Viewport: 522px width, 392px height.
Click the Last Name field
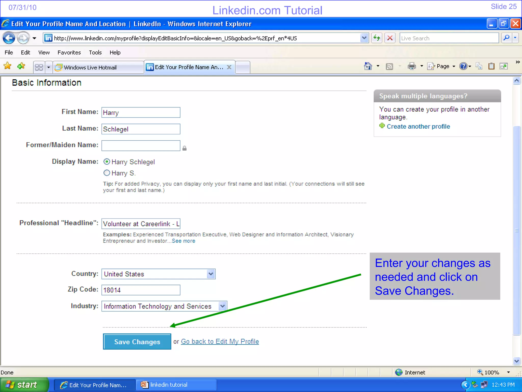click(x=141, y=129)
